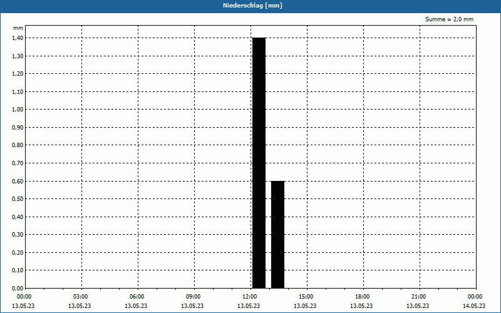This screenshot has height=313, width=501.
Task: Click the '14.05.23' date label
Action: (x=474, y=306)
